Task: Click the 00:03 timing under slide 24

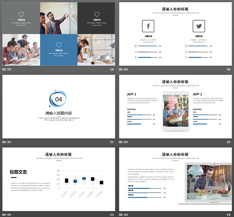Action: click(123, 215)
